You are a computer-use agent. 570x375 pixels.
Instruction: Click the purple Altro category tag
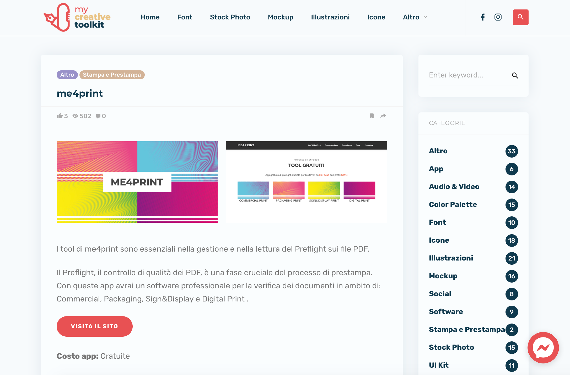pyautogui.click(x=67, y=75)
